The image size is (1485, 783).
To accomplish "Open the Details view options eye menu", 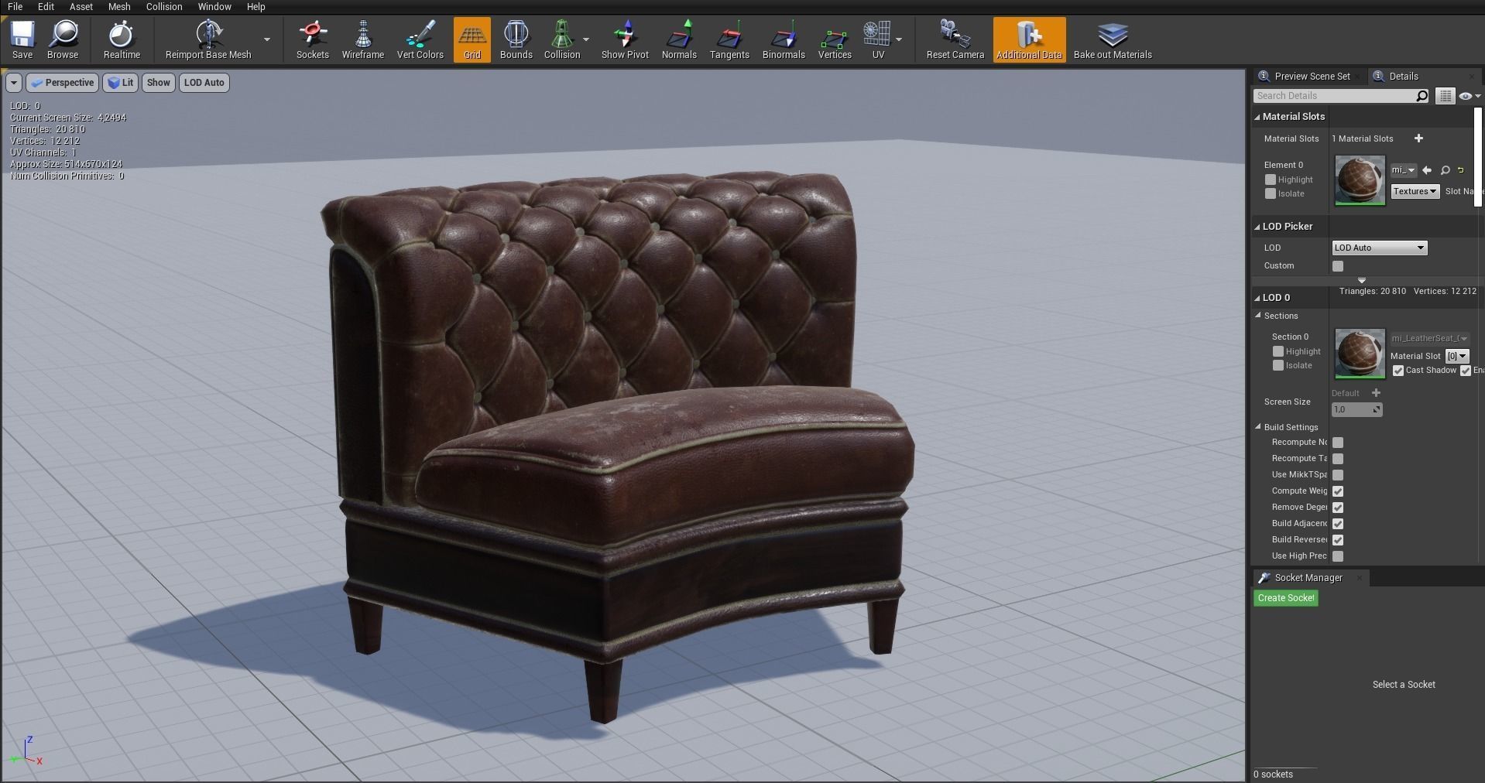I will coord(1469,96).
